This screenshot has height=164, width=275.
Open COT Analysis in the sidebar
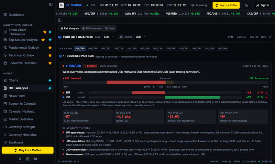coord(27,88)
